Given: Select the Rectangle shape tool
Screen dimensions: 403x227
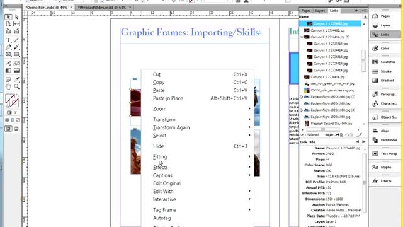Looking at the screenshot, I should [17, 54].
